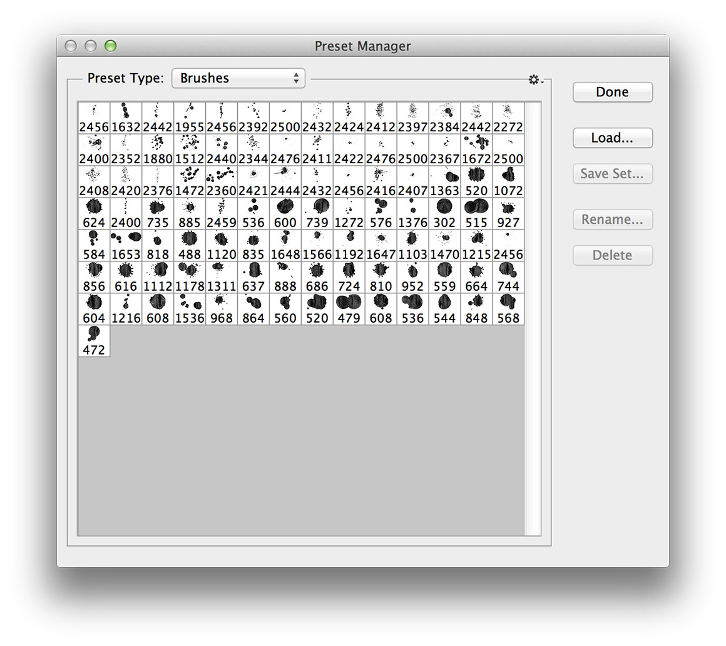The image size is (726, 646).
Task: Pick the 1653 brush preset
Action: (x=126, y=245)
